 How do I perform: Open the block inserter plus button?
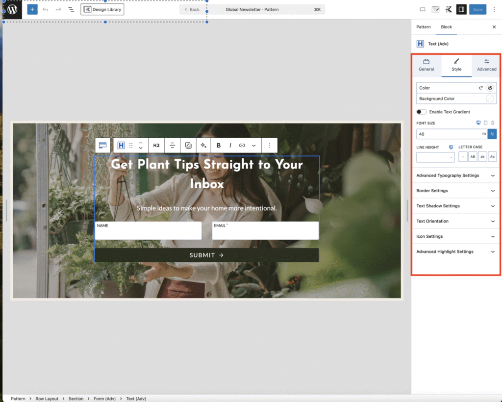[32, 9]
